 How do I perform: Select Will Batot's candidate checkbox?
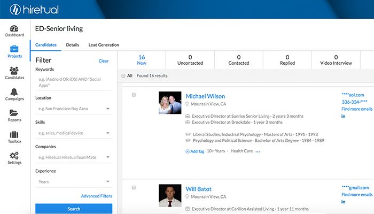[x=134, y=188]
